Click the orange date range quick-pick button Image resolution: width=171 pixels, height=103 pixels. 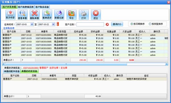click(x=58, y=24)
